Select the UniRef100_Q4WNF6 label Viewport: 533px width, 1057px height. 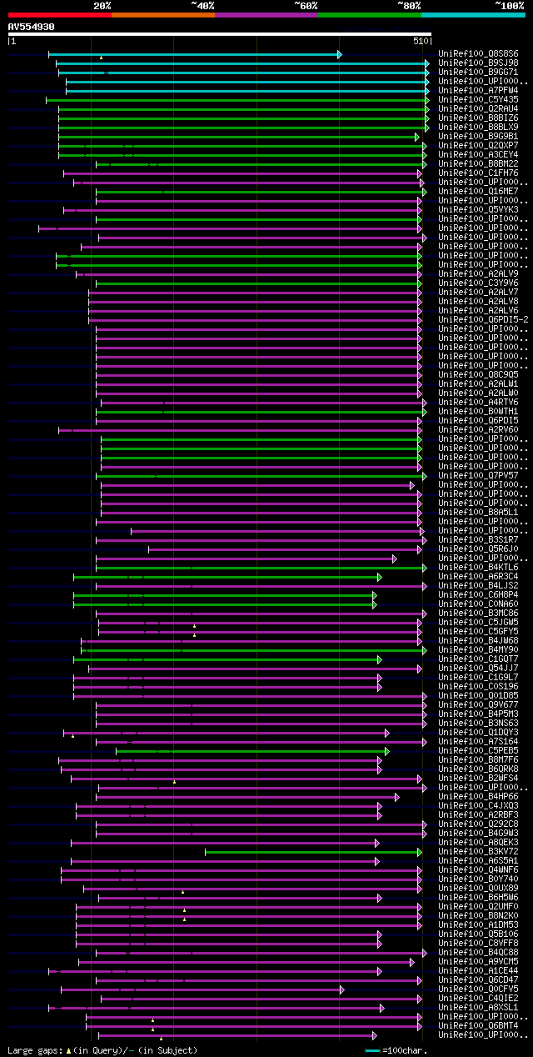(x=479, y=870)
